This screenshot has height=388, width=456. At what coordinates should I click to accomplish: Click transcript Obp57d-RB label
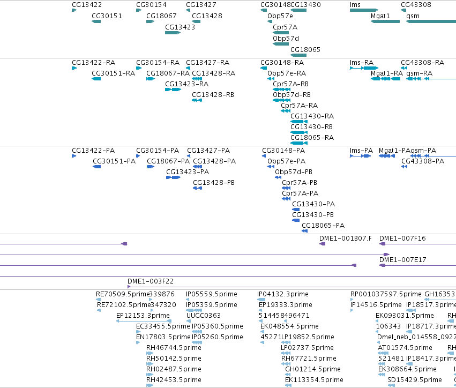pos(291,95)
